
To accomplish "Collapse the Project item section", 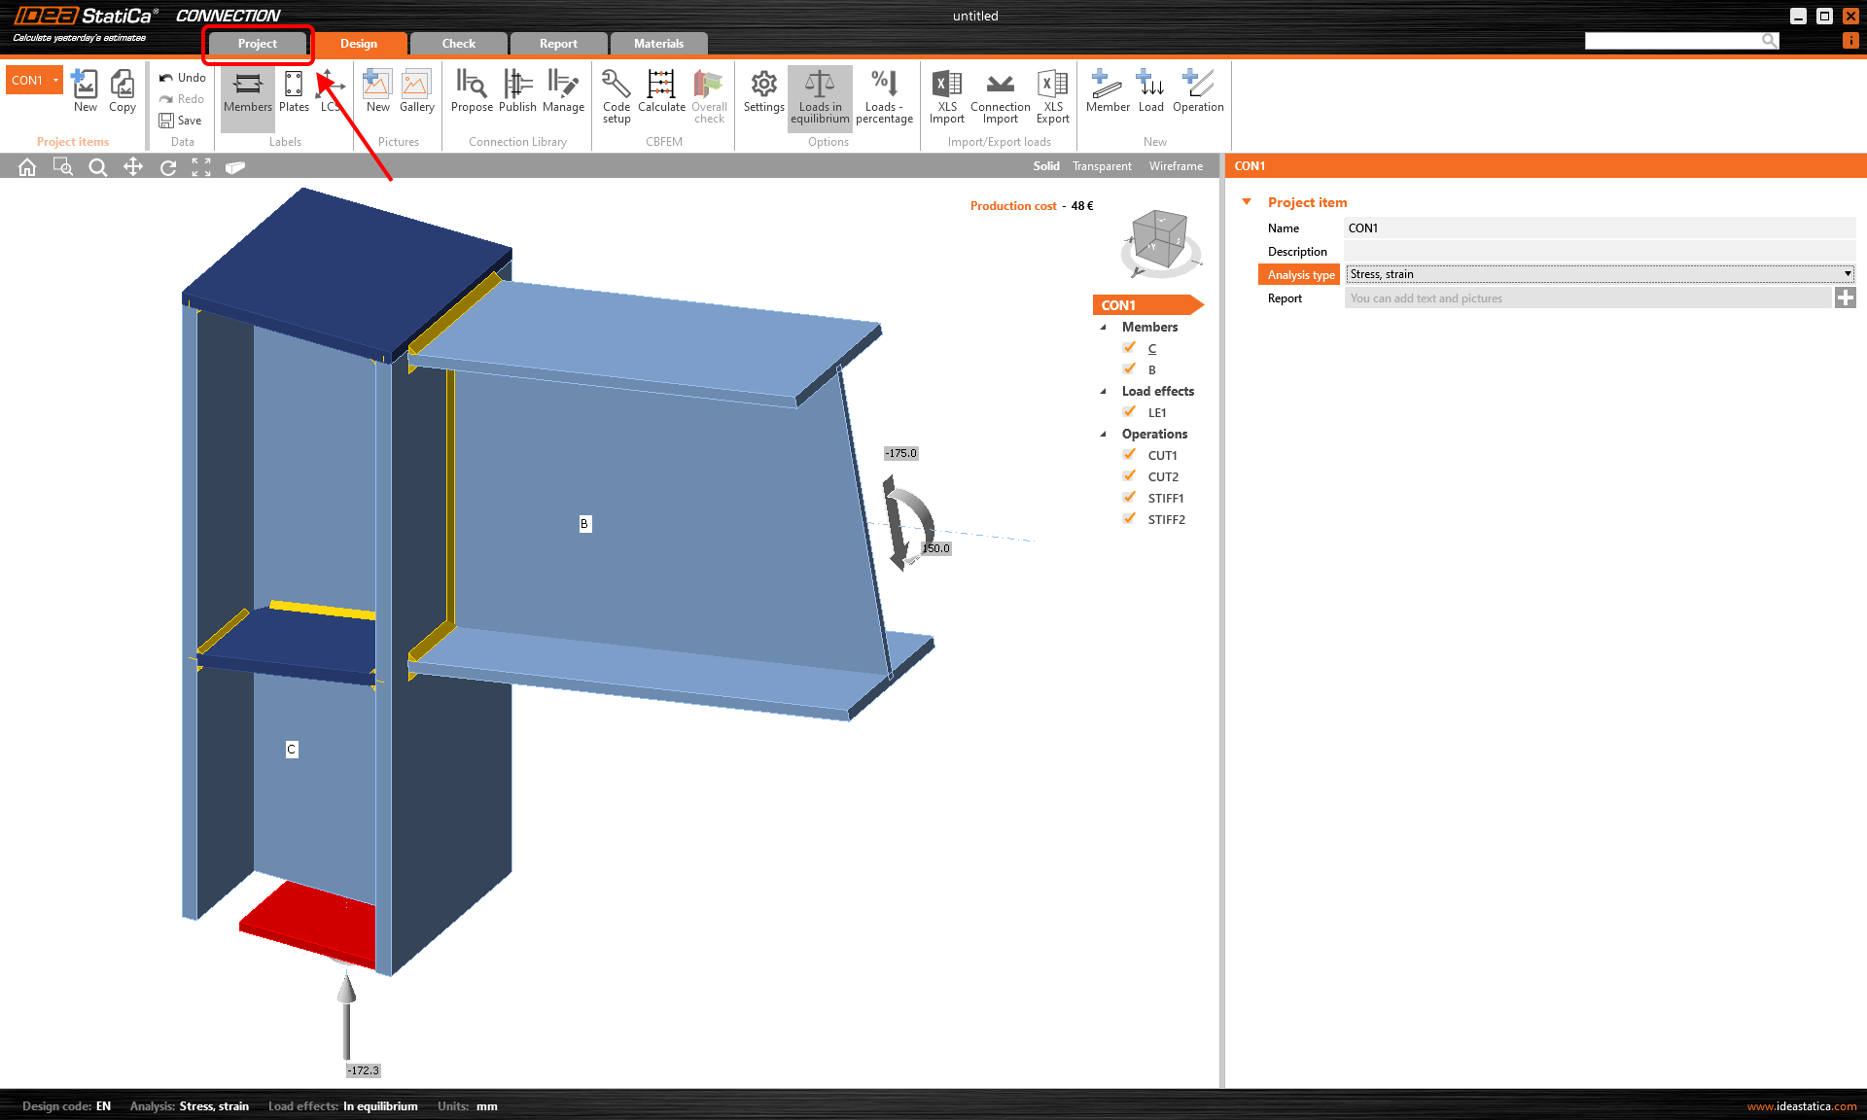I will pyautogui.click(x=1247, y=202).
